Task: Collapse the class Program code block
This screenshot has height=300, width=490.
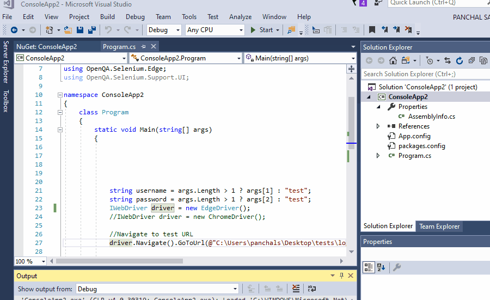Action: pos(60,113)
